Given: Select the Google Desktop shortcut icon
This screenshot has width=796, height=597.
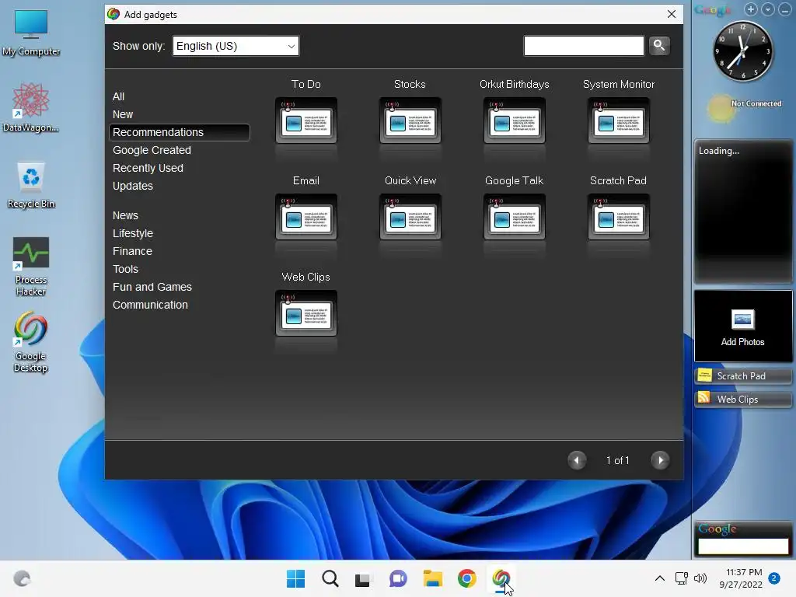Looking at the screenshot, I should (31, 343).
